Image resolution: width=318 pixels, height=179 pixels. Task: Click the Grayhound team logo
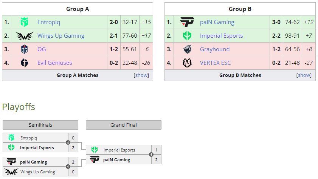pyautogui.click(x=187, y=49)
